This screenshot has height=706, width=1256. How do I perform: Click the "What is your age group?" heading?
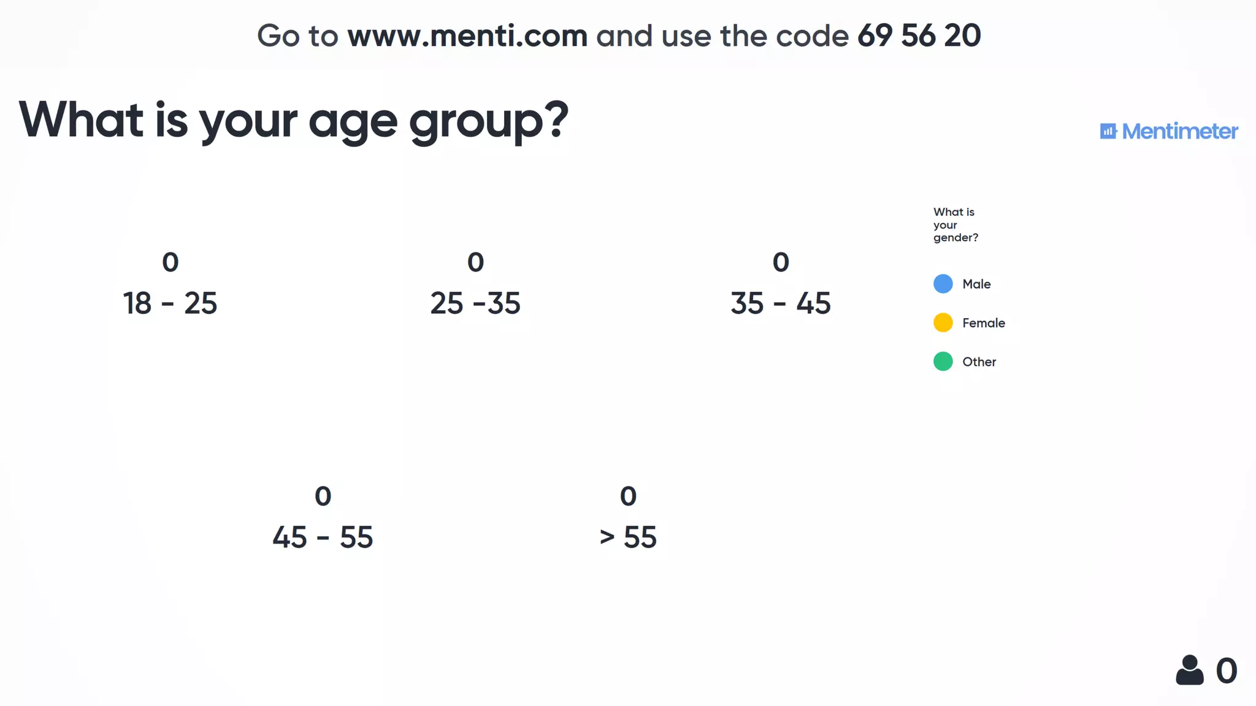tap(294, 120)
